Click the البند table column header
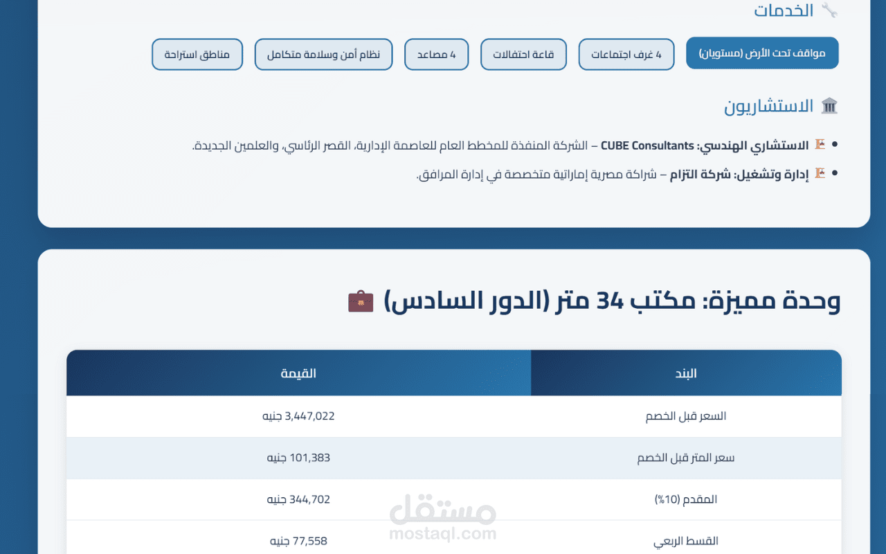 [x=686, y=373]
